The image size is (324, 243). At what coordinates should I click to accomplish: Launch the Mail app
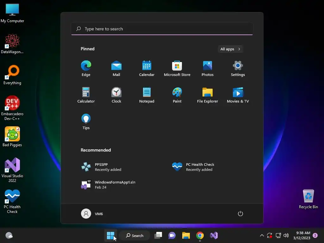116,69
